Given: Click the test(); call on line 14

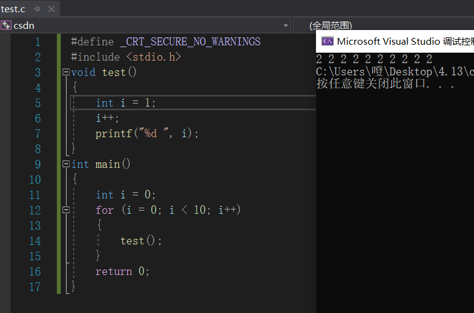Looking at the screenshot, I should pos(141,241).
